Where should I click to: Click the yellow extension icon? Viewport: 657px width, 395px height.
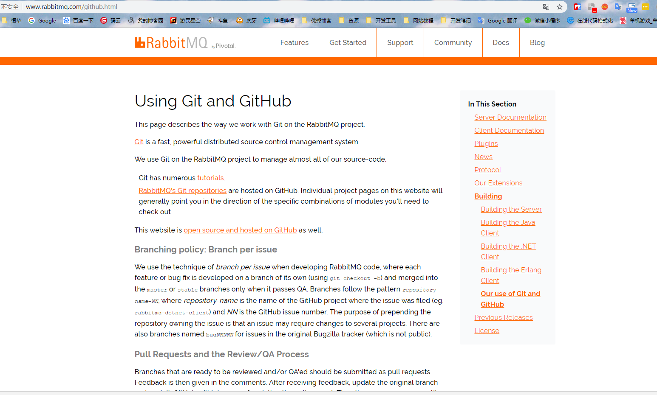646,7
